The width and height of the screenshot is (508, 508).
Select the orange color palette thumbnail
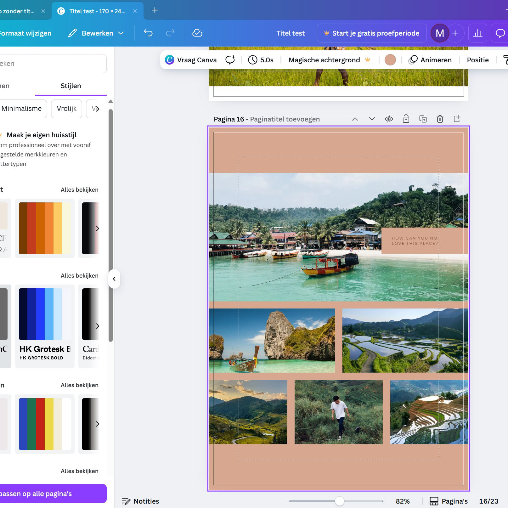point(45,228)
